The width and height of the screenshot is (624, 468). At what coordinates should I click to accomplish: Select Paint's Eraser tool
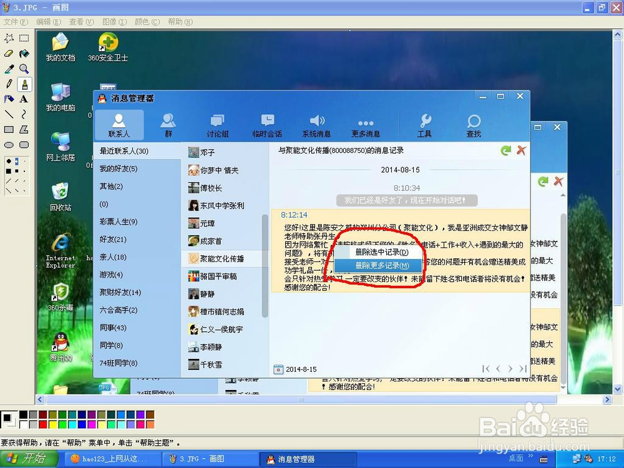click(7, 53)
